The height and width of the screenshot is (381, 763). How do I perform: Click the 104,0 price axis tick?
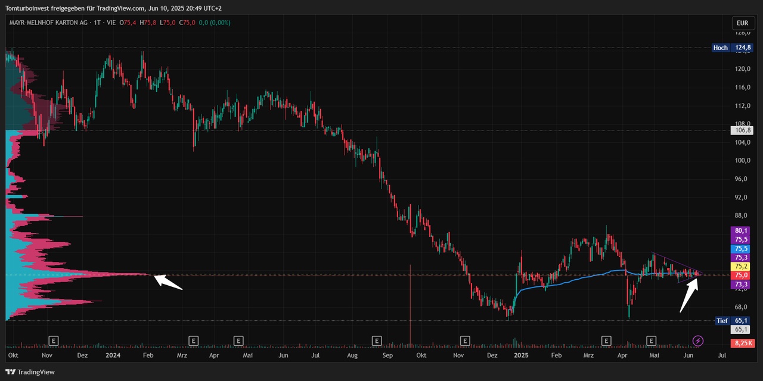pyautogui.click(x=743, y=142)
